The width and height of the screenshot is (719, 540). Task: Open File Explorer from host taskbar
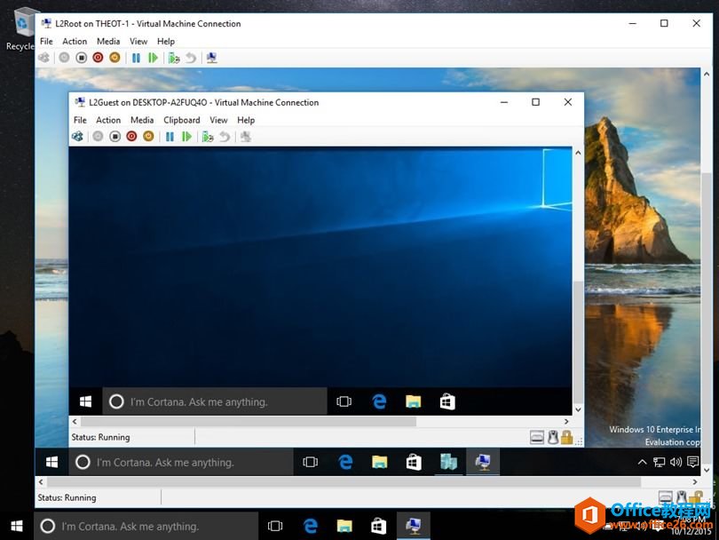click(344, 526)
